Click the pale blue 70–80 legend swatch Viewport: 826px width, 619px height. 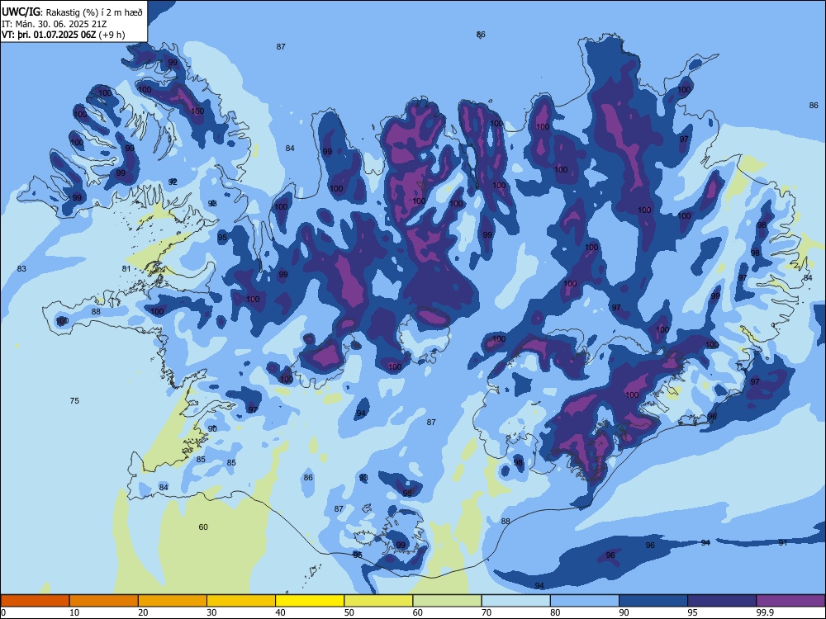[515, 601]
